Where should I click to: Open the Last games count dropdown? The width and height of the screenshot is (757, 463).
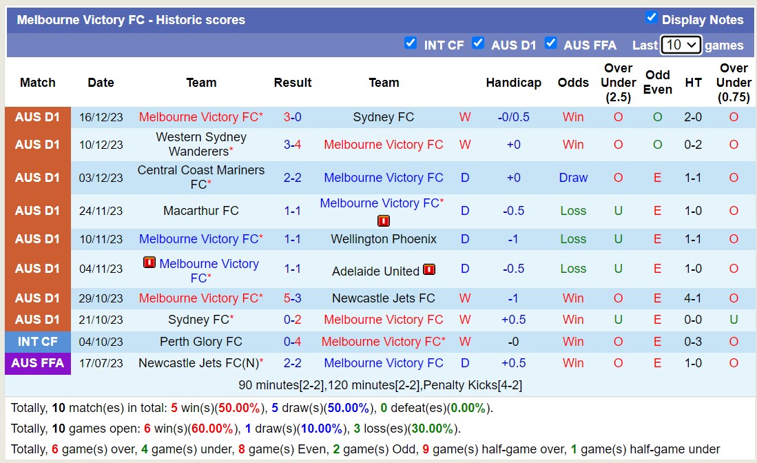click(x=681, y=44)
